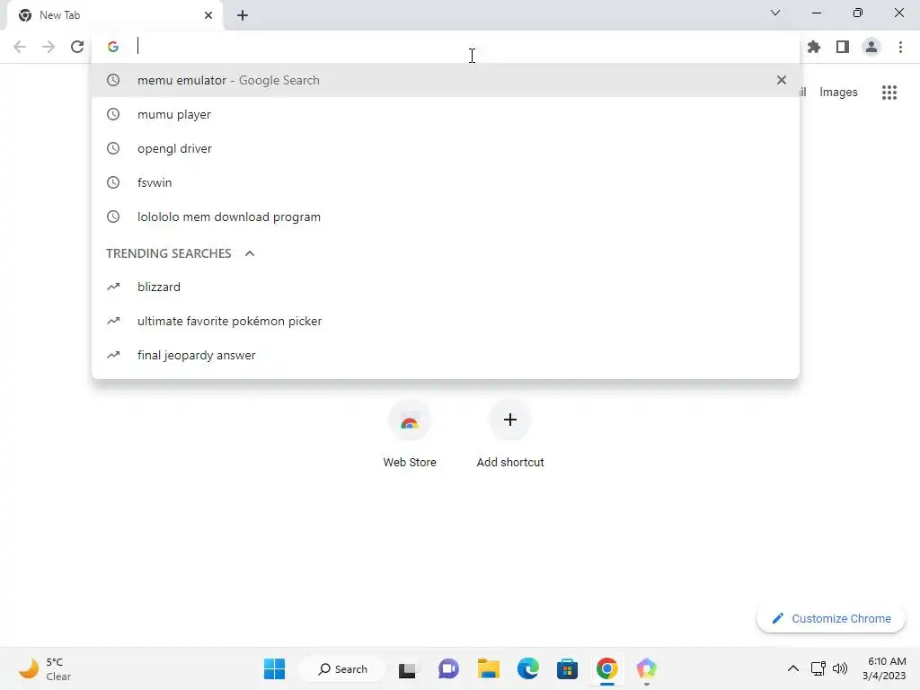Click the Google G icon in omnibox
Screen dimensions: 920x690
113,47
